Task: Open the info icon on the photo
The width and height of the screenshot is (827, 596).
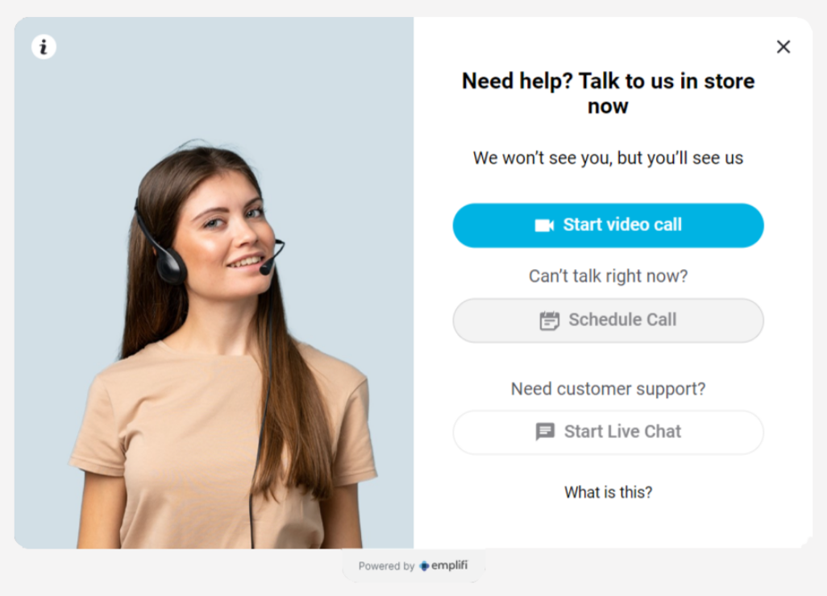Action: click(44, 47)
